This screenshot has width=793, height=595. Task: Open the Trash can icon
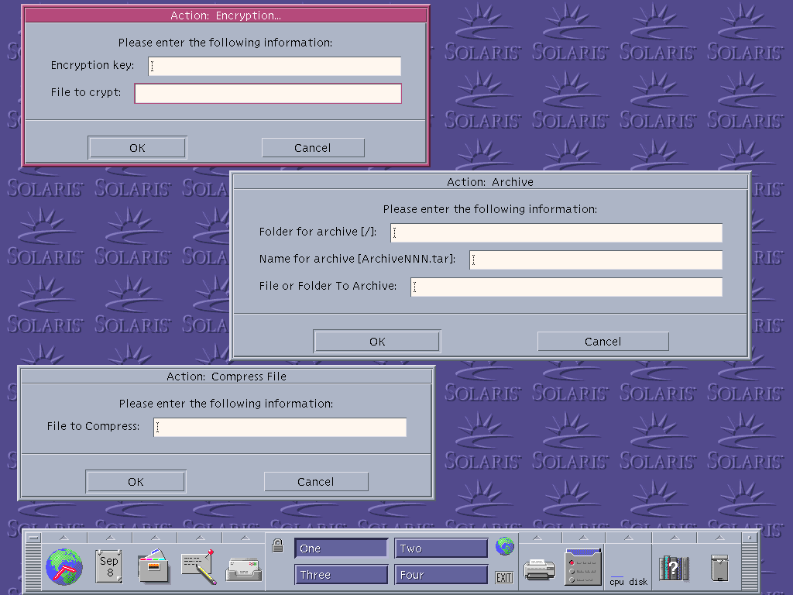[x=719, y=568]
